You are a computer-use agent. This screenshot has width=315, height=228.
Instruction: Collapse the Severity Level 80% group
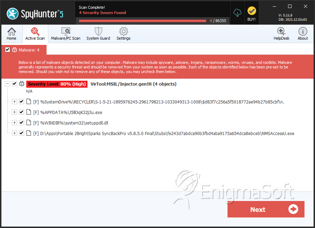coord(7,83)
